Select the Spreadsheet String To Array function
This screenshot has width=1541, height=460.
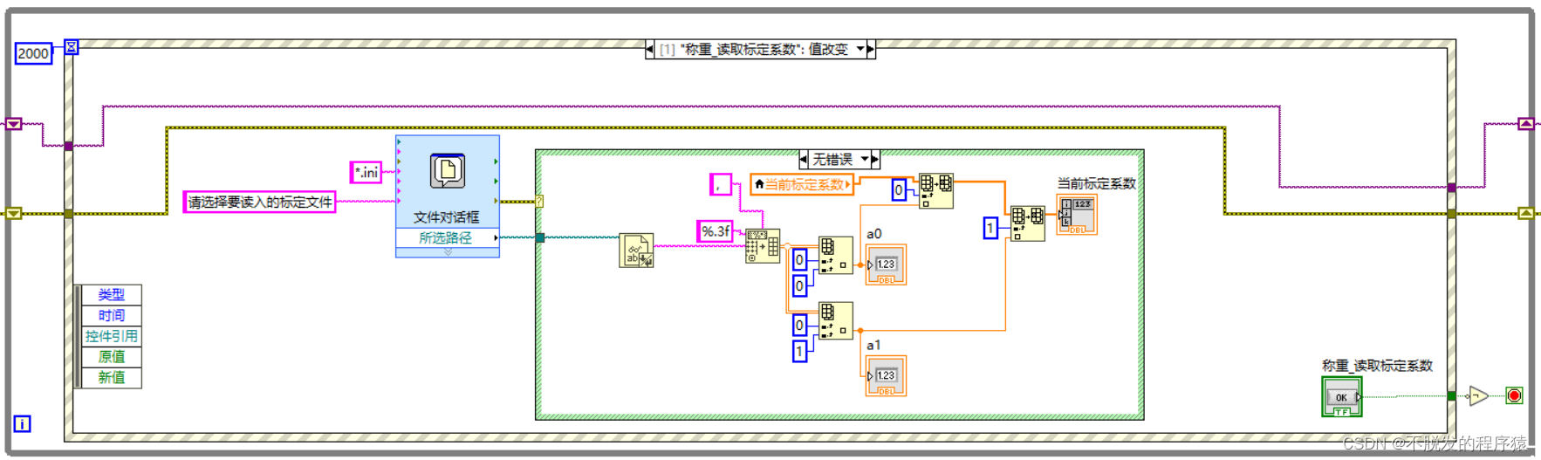[763, 246]
